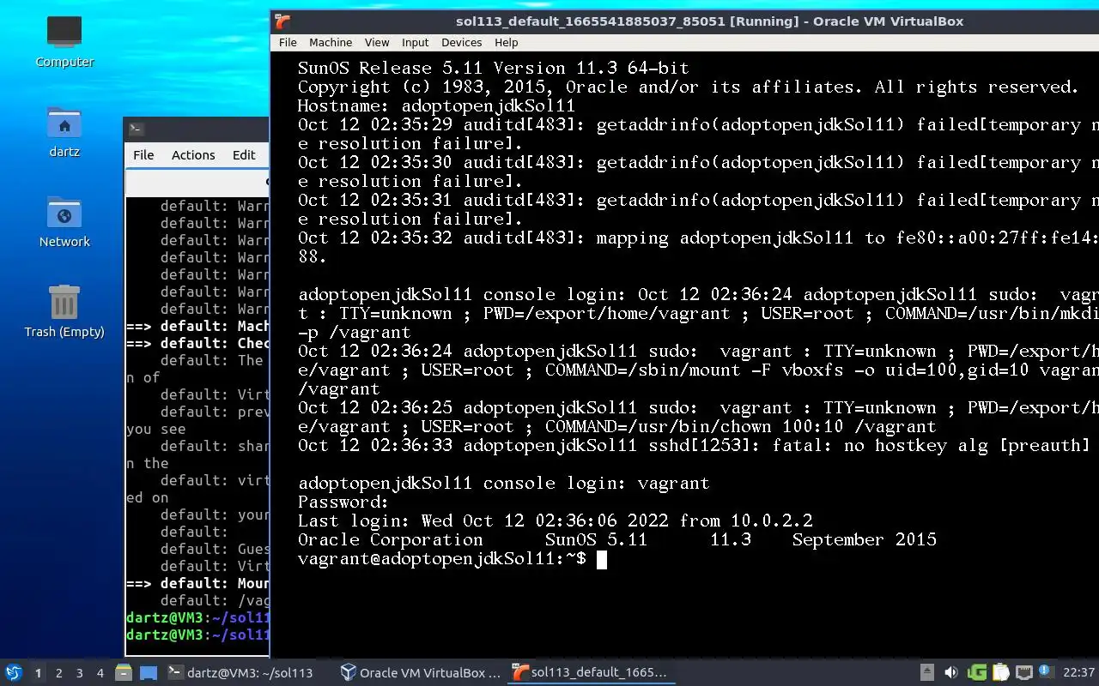Open the network connection tray icon
The height and width of the screenshot is (686, 1099).
[1023, 672]
